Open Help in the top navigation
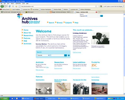This screenshot has height=100, width=125. tap(76, 23)
